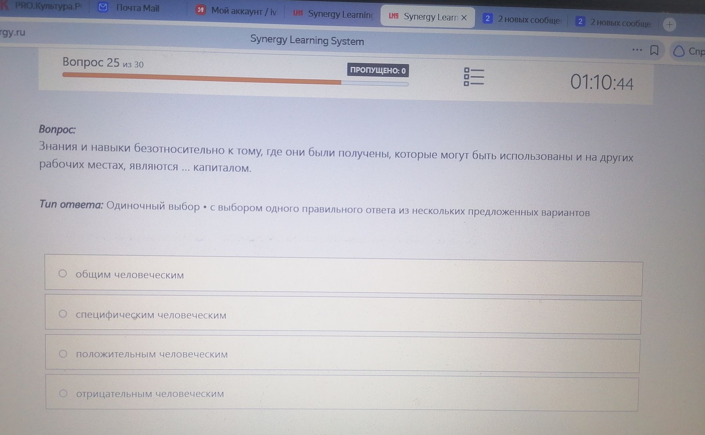Switch to the Мой аккаунт tab

237,11
